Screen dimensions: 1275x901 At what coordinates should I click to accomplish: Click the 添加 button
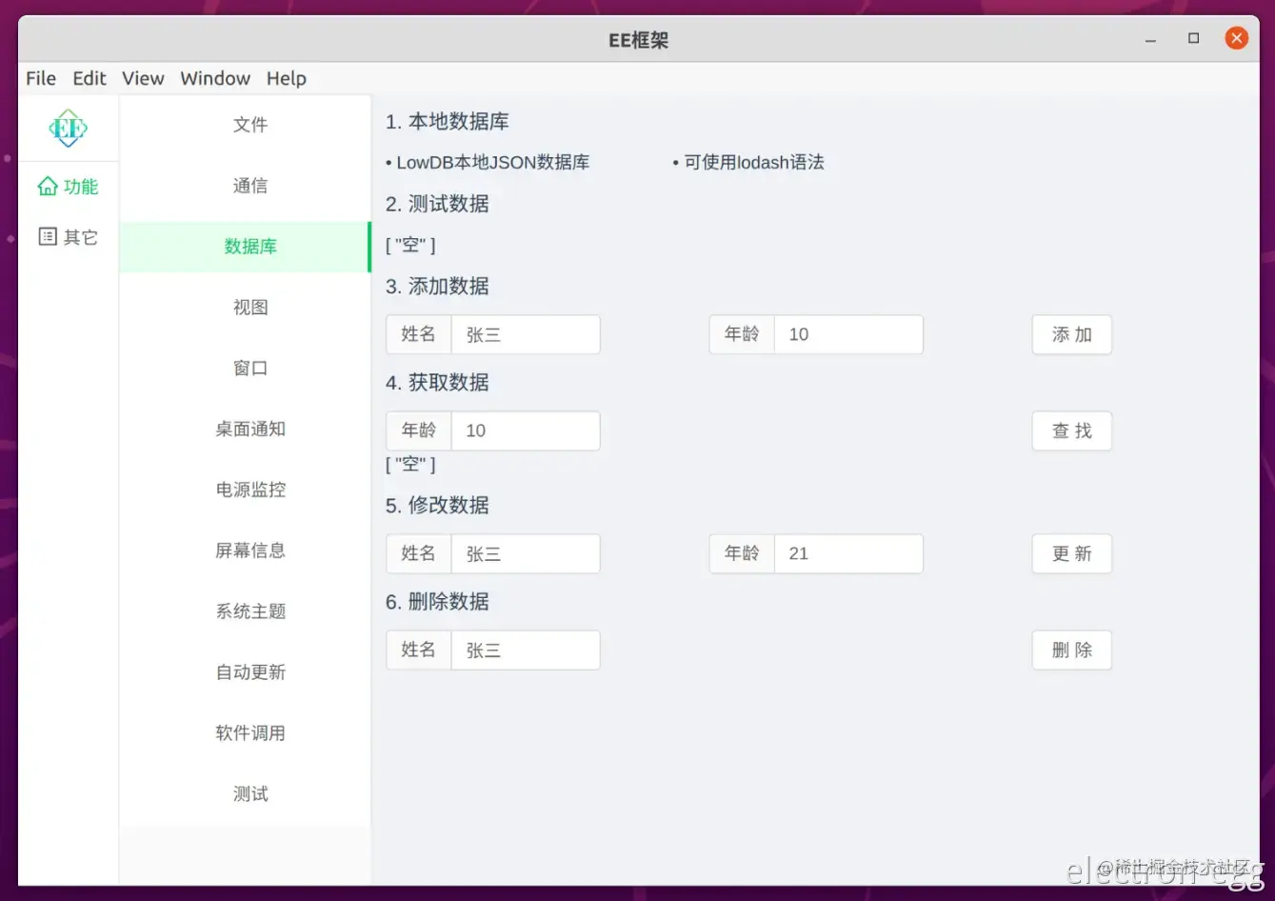pos(1071,334)
